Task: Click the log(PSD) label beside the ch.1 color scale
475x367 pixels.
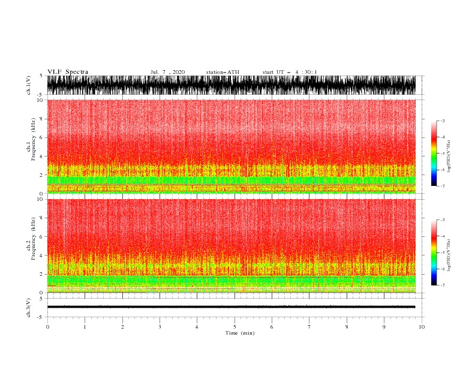Action: (x=449, y=157)
